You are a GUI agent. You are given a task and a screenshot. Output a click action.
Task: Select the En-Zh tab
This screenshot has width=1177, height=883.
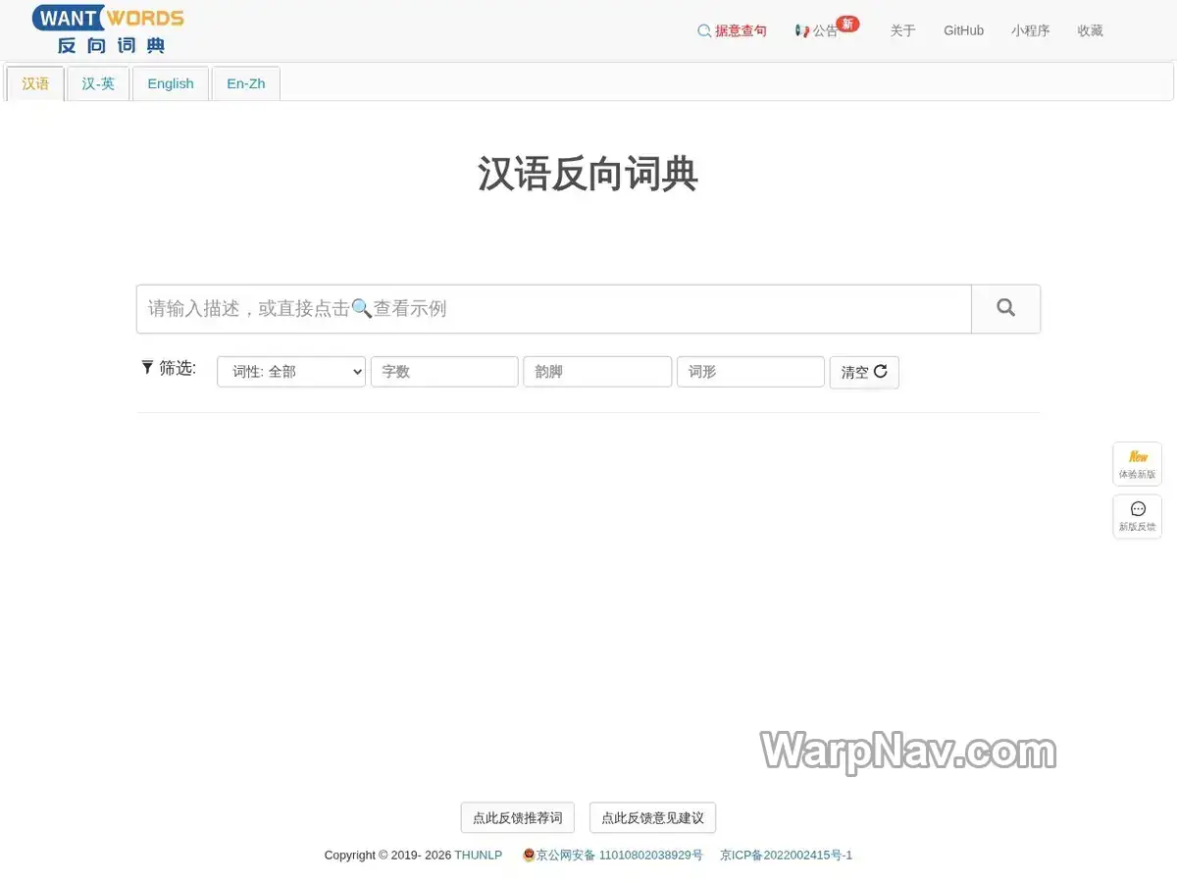pyautogui.click(x=246, y=83)
